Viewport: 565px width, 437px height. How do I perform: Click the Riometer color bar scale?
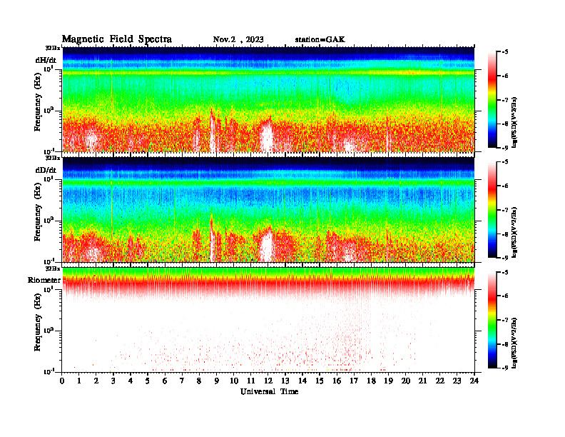pos(492,320)
